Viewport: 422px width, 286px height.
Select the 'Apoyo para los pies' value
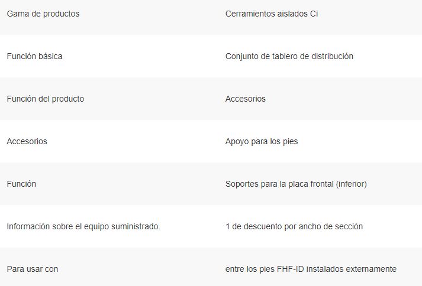click(x=262, y=141)
